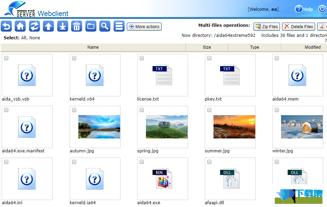The height and width of the screenshot is (207, 327).
Task: Open the autumn.jpg bridge thumbnail
Action: (x=99, y=127)
